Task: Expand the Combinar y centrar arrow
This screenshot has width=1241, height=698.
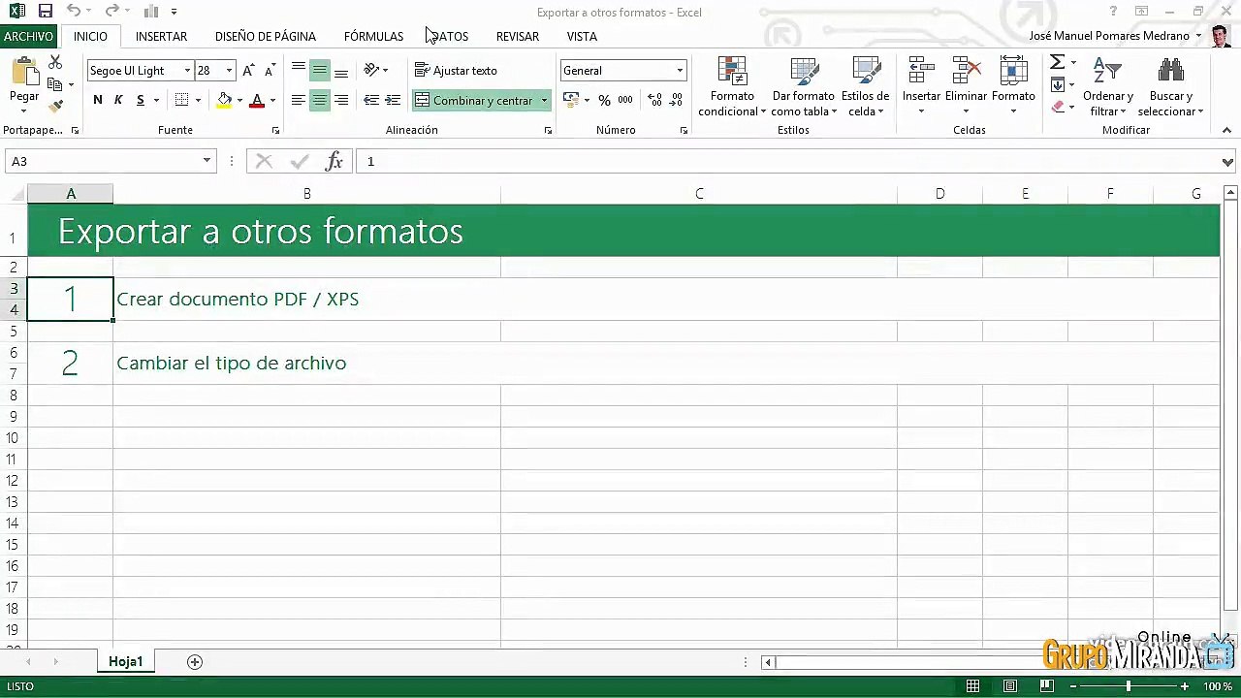Action: [544, 100]
